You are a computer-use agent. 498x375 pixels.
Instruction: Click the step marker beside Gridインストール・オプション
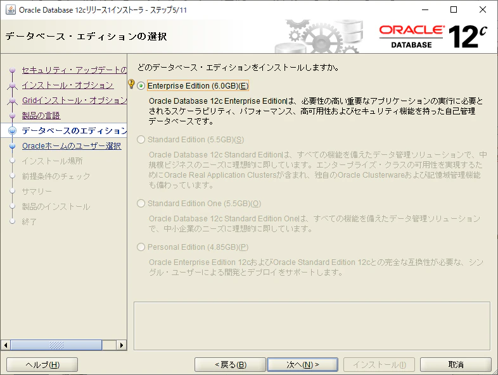tap(13, 101)
